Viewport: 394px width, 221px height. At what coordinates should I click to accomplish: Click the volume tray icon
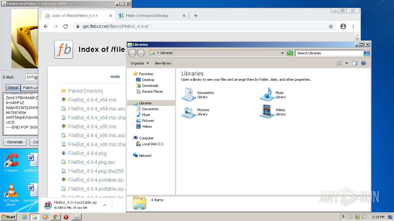[350, 217]
